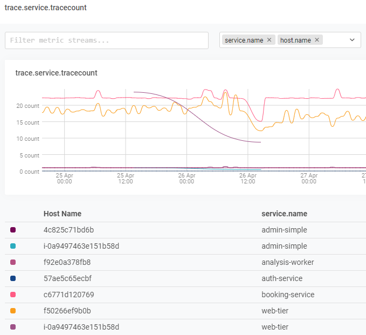Click the Filter metric streams input

pos(107,40)
